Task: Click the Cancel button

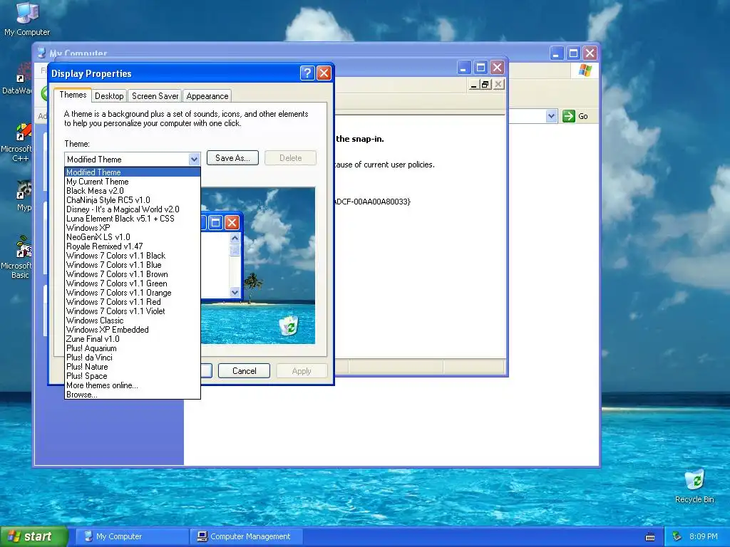Action: 244,370
